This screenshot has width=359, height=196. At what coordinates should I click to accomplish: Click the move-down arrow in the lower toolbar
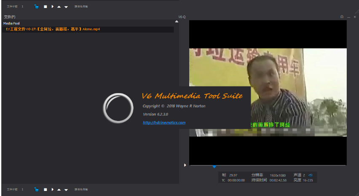66,190
